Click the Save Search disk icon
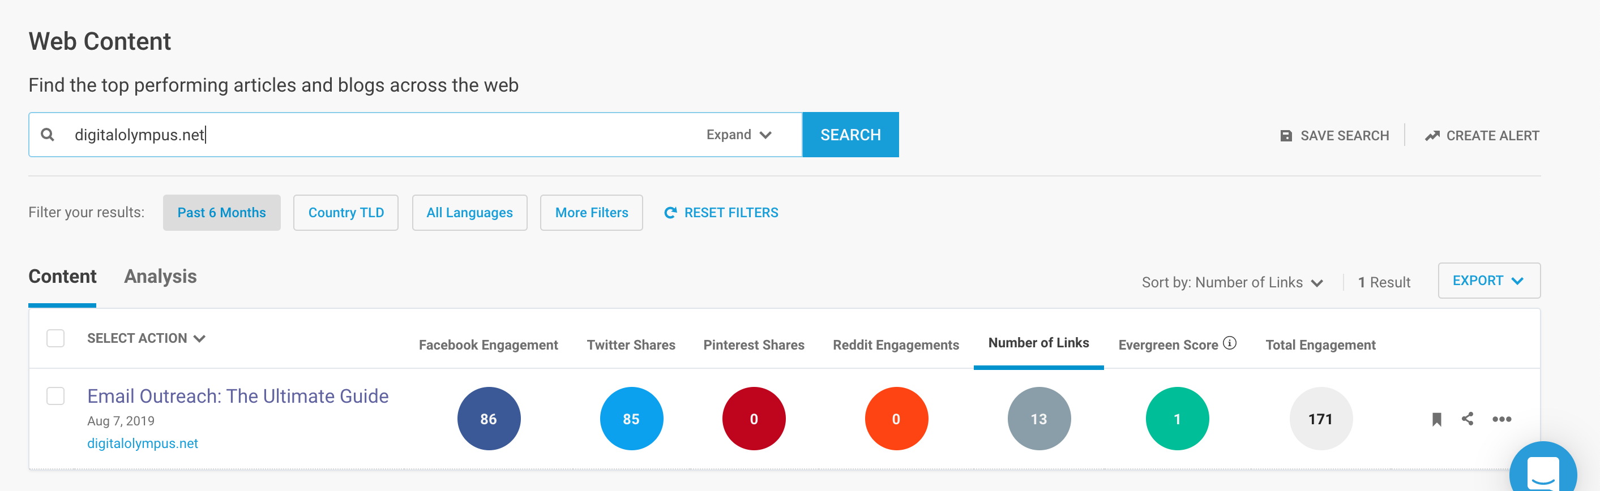This screenshot has height=491, width=1600. click(x=1285, y=136)
